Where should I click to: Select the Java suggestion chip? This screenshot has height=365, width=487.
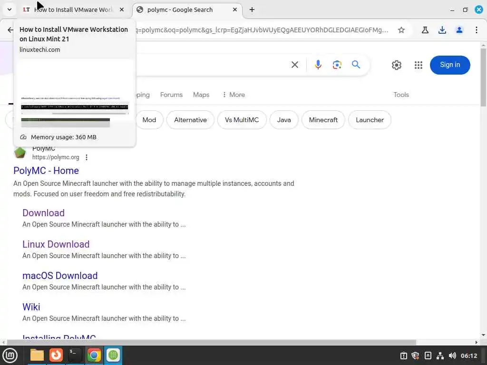(x=284, y=120)
